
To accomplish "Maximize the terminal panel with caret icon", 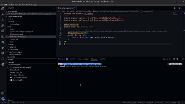I will pyautogui.click(x=180, y=59).
